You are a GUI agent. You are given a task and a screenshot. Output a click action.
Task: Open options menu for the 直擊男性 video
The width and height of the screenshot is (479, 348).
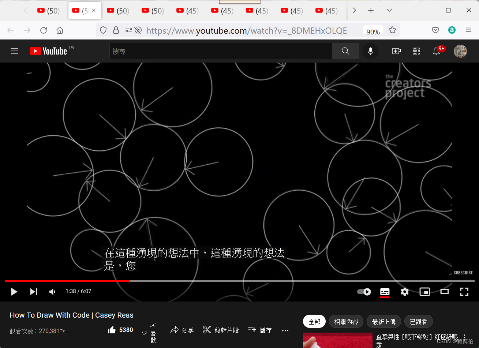(465, 337)
